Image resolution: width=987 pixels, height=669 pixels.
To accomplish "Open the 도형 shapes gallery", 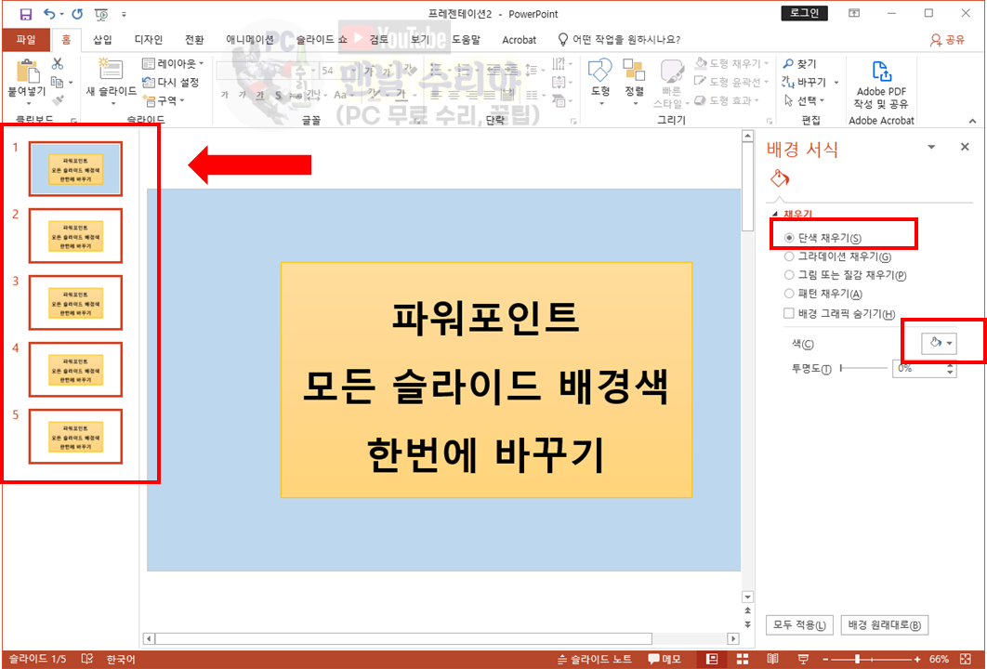I will click(x=599, y=82).
